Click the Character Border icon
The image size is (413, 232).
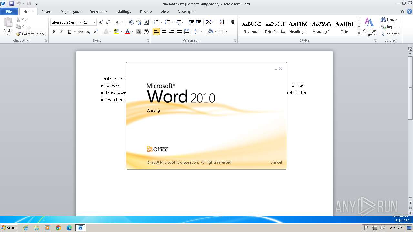coord(146,22)
